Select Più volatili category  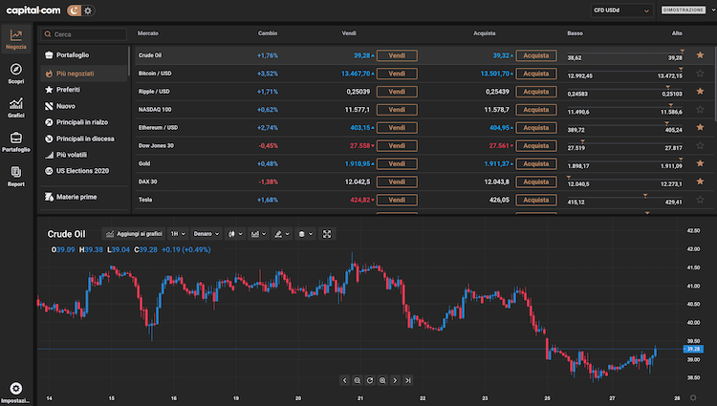point(84,155)
